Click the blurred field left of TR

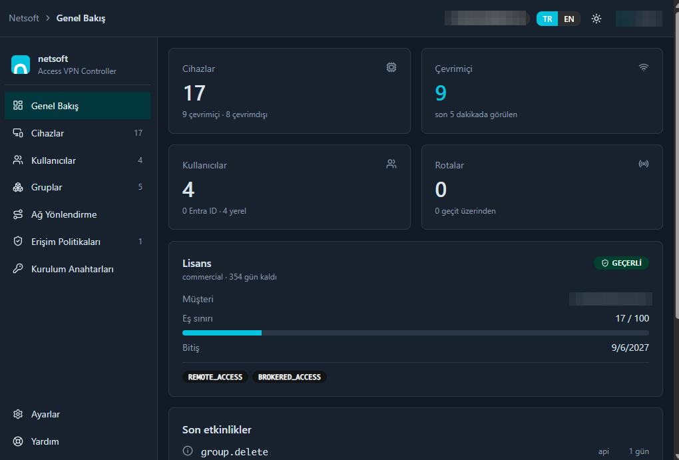[x=487, y=19]
